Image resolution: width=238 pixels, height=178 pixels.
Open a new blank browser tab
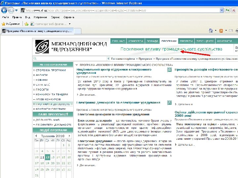click(x=77, y=31)
